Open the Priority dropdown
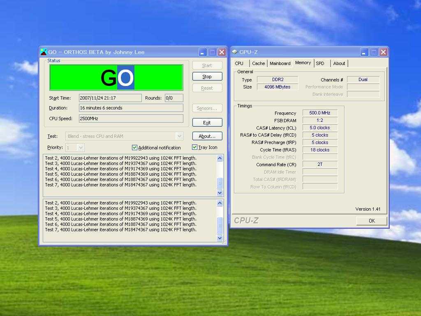 pyautogui.click(x=81, y=148)
